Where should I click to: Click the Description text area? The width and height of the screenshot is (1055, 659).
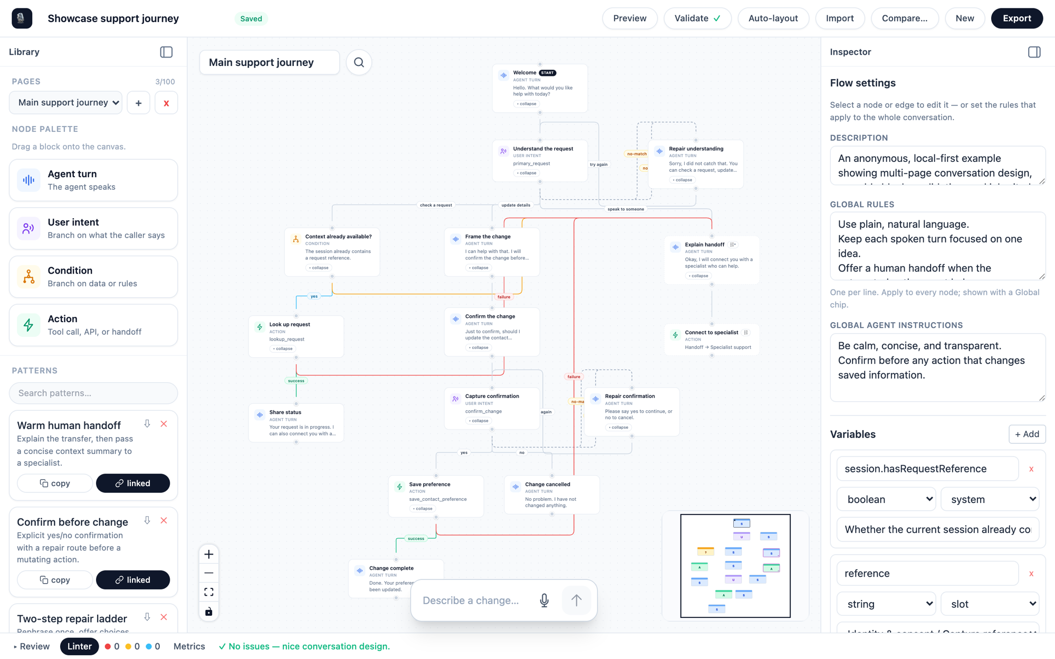pyautogui.click(x=937, y=166)
